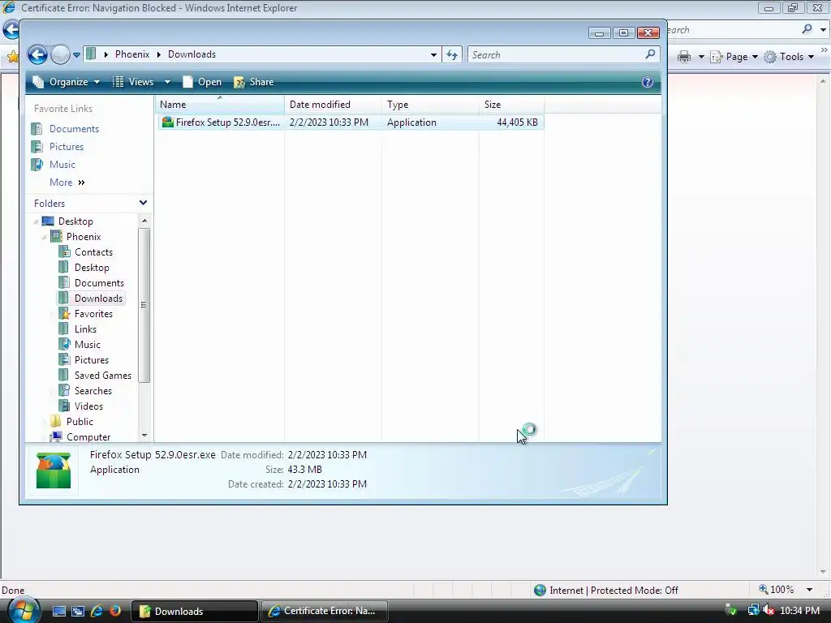Screen dimensions: 831x623
Task: Sort by the Name column header
Action: coord(220,105)
